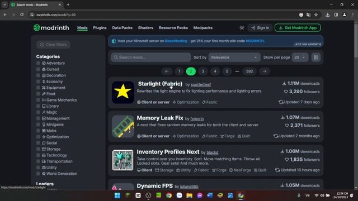358x201 pixels.
Task: Open Messenger from taskbar
Action: click(x=200, y=195)
